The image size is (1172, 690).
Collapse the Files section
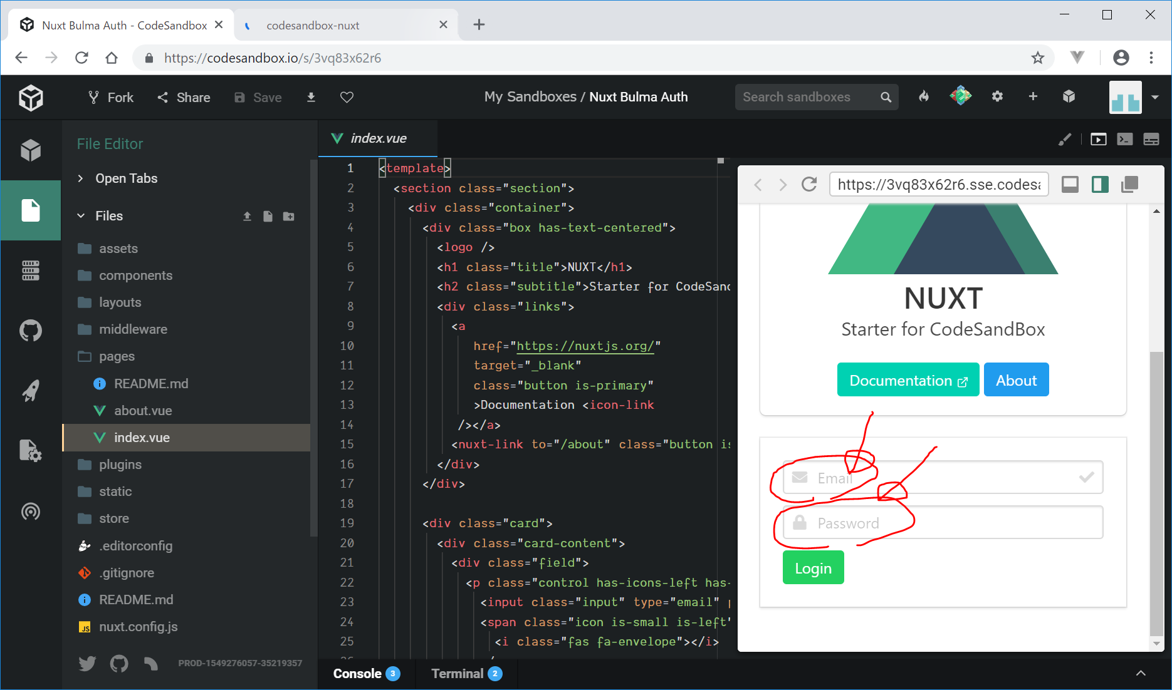click(x=81, y=216)
